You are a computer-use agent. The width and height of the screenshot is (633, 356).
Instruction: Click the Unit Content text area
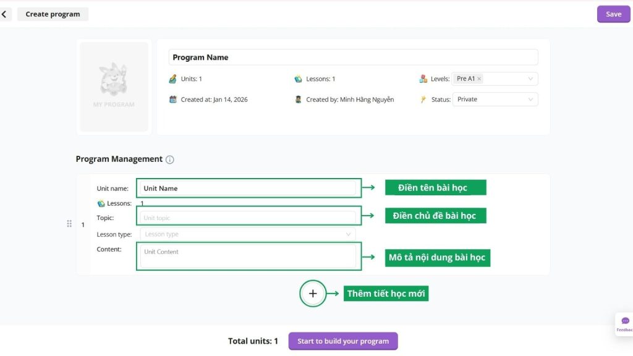(x=248, y=255)
